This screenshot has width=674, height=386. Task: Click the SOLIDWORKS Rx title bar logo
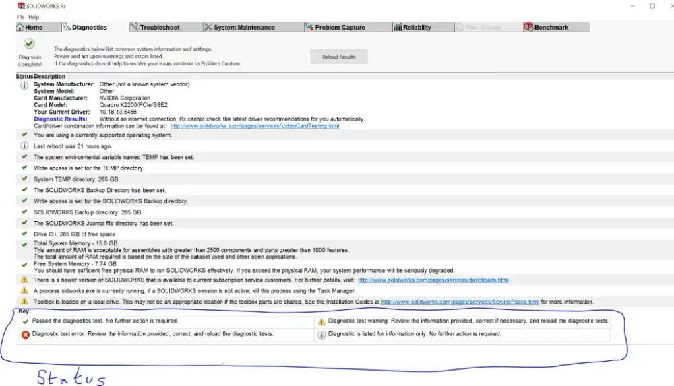tap(21, 6)
